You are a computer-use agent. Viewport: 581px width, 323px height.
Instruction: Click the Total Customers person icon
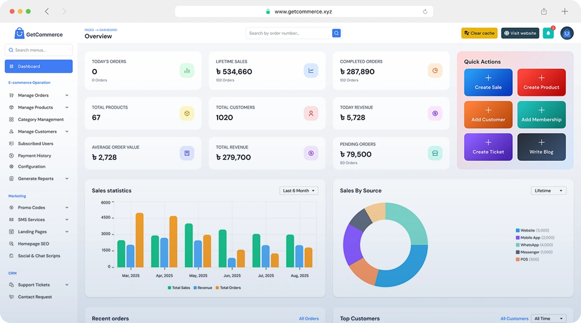[x=311, y=114]
